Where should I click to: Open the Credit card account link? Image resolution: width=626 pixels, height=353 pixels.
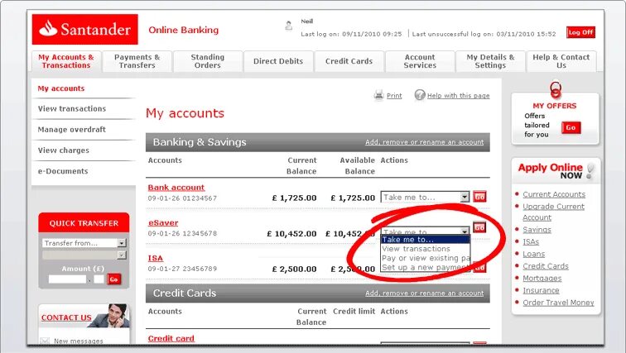click(171, 338)
